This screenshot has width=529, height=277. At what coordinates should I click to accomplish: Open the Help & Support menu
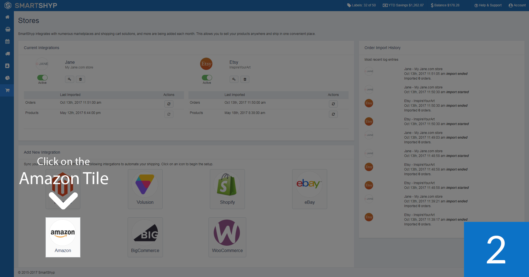click(488, 5)
